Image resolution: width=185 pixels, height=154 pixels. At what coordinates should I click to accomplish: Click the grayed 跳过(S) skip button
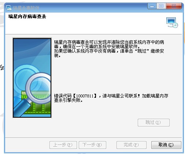pos(153,122)
